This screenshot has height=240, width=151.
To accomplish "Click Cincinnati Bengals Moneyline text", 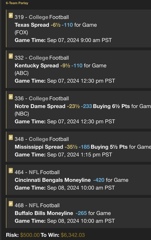I will [x=53, y=180].
